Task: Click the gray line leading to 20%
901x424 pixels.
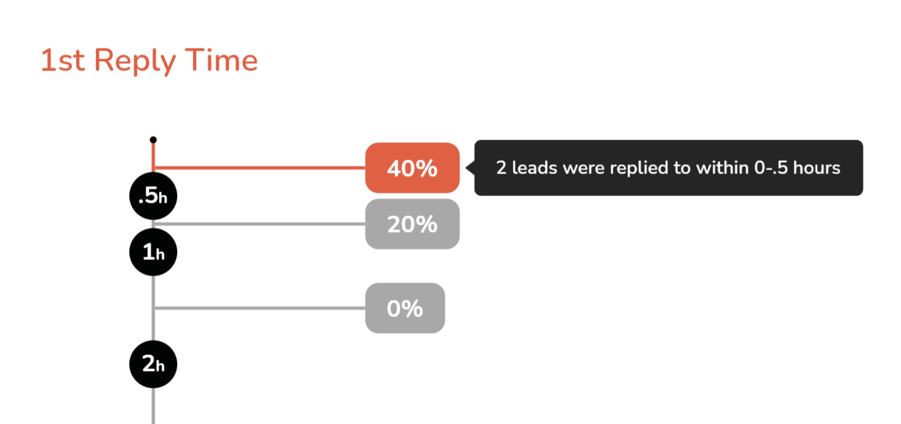Action: (266, 224)
